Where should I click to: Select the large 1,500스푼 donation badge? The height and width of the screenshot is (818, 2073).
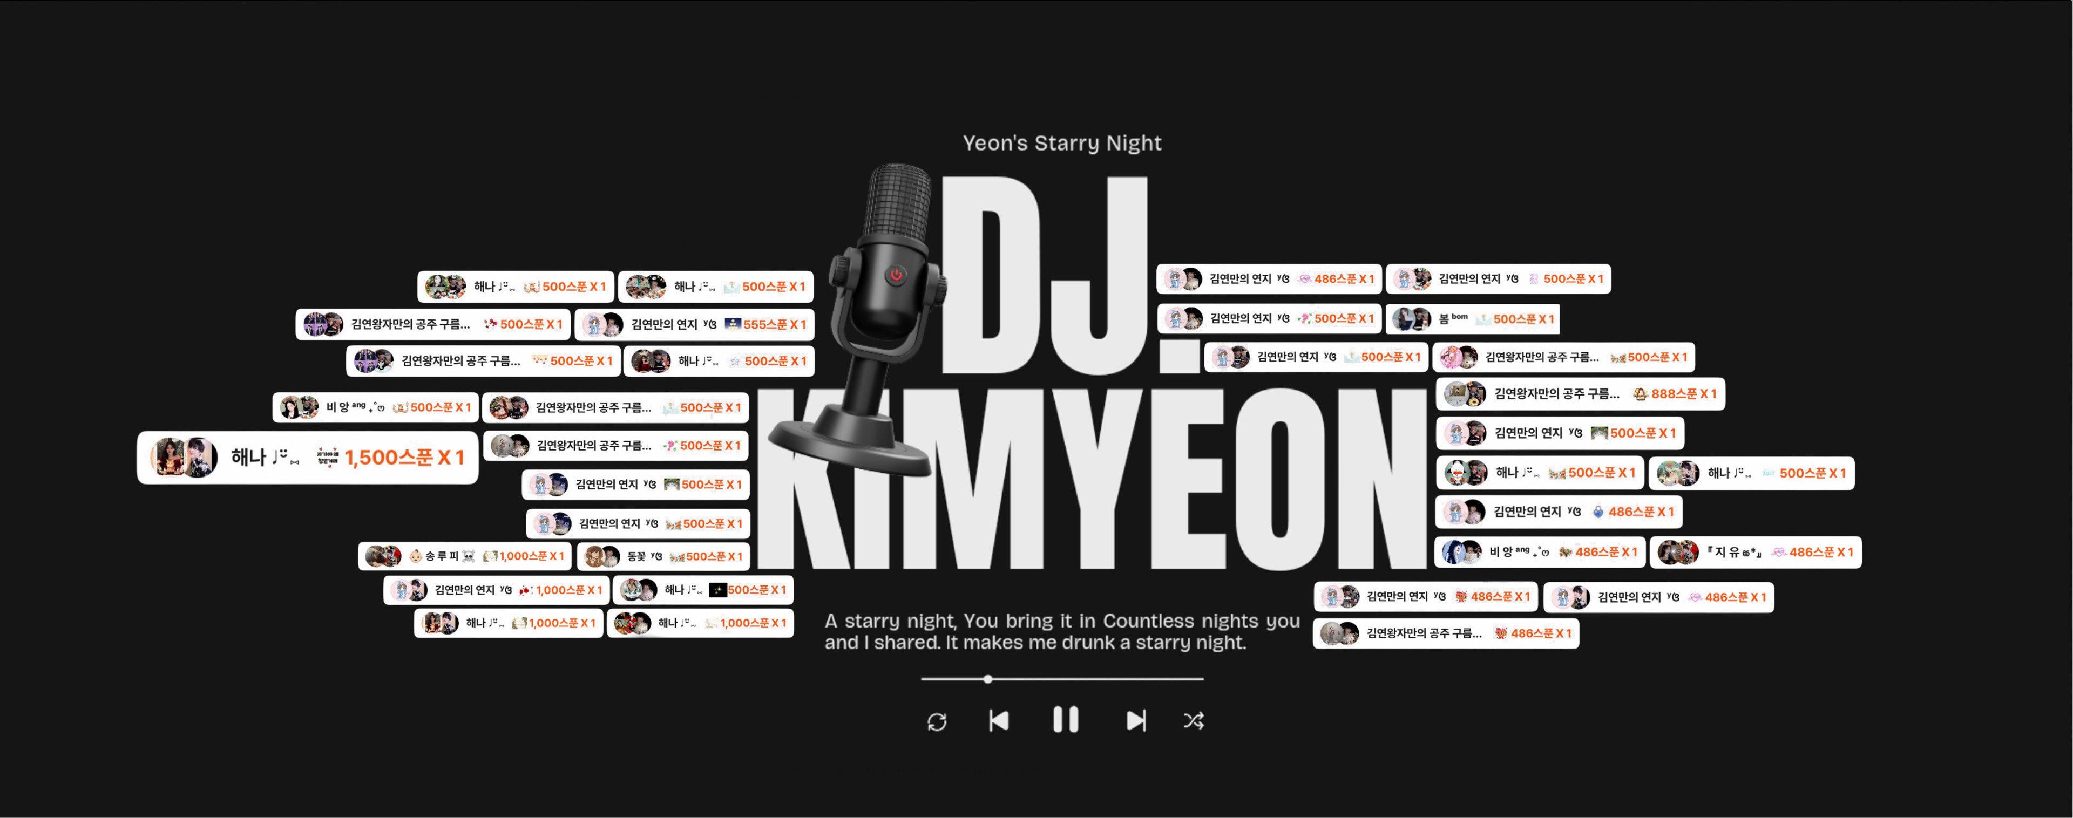coord(307,458)
